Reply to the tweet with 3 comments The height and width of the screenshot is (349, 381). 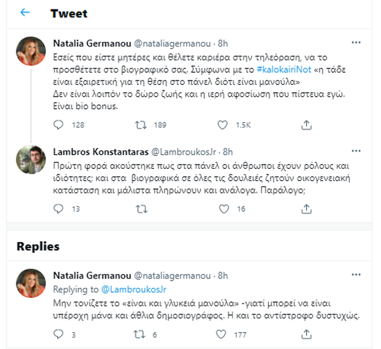click(59, 334)
